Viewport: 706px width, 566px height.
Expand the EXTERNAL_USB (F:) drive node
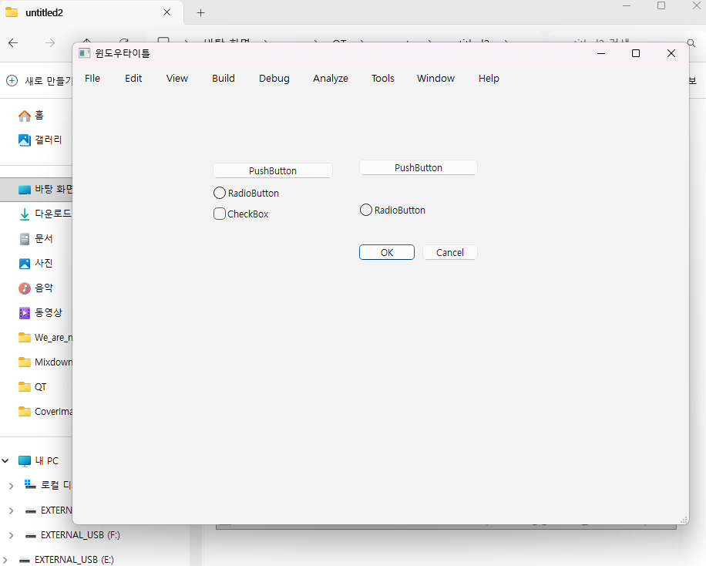[11, 534]
